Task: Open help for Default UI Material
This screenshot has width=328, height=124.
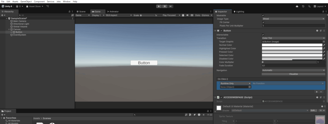Action: click(322, 106)
